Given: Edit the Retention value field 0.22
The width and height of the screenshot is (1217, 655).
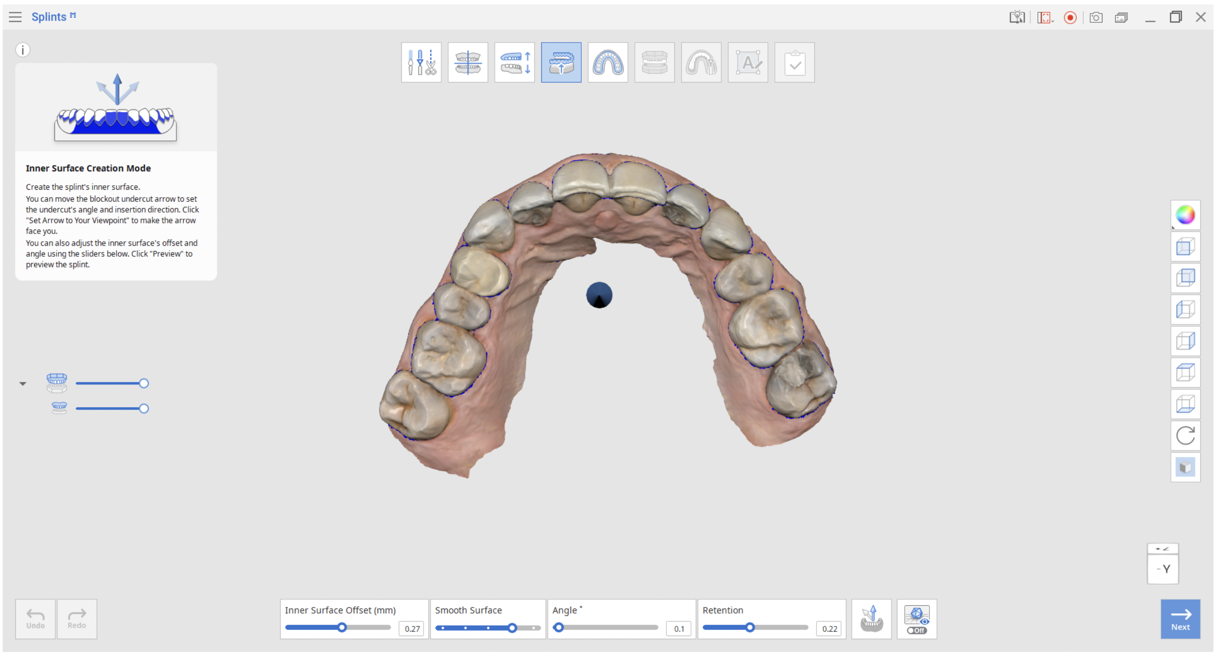Looking at the screenshot, I should pos(829,629).
